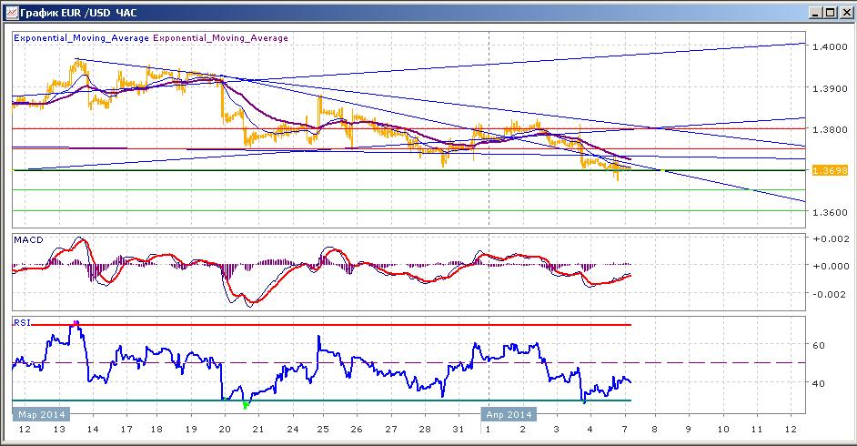Screen dimensions: 857x446
Task: Click date 20 on the time axis
Action: pos(225,430)
